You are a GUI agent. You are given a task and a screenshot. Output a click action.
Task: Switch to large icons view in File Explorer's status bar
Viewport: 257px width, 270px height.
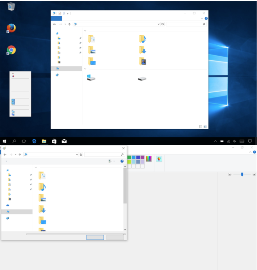click(205, 127)
